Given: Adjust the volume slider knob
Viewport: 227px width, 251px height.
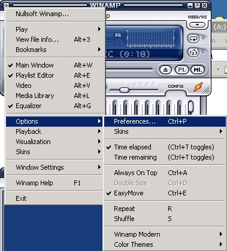Looking at the screenshot, I should point(124,90).
